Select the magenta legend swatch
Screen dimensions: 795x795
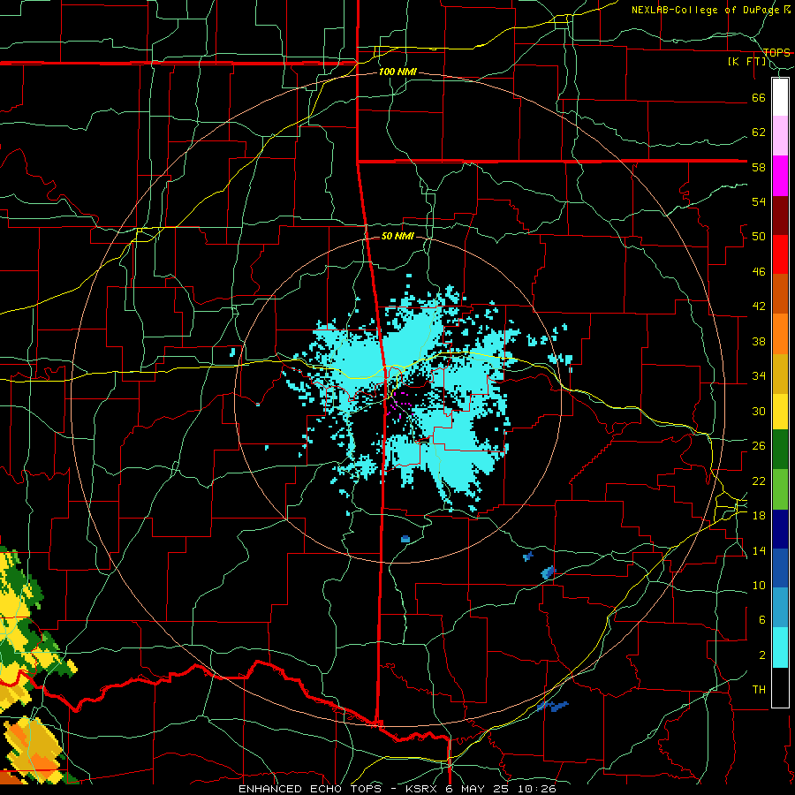(x=780, y=176)
